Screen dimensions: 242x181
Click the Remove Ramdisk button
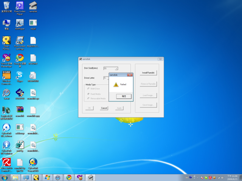pos(148,84)
